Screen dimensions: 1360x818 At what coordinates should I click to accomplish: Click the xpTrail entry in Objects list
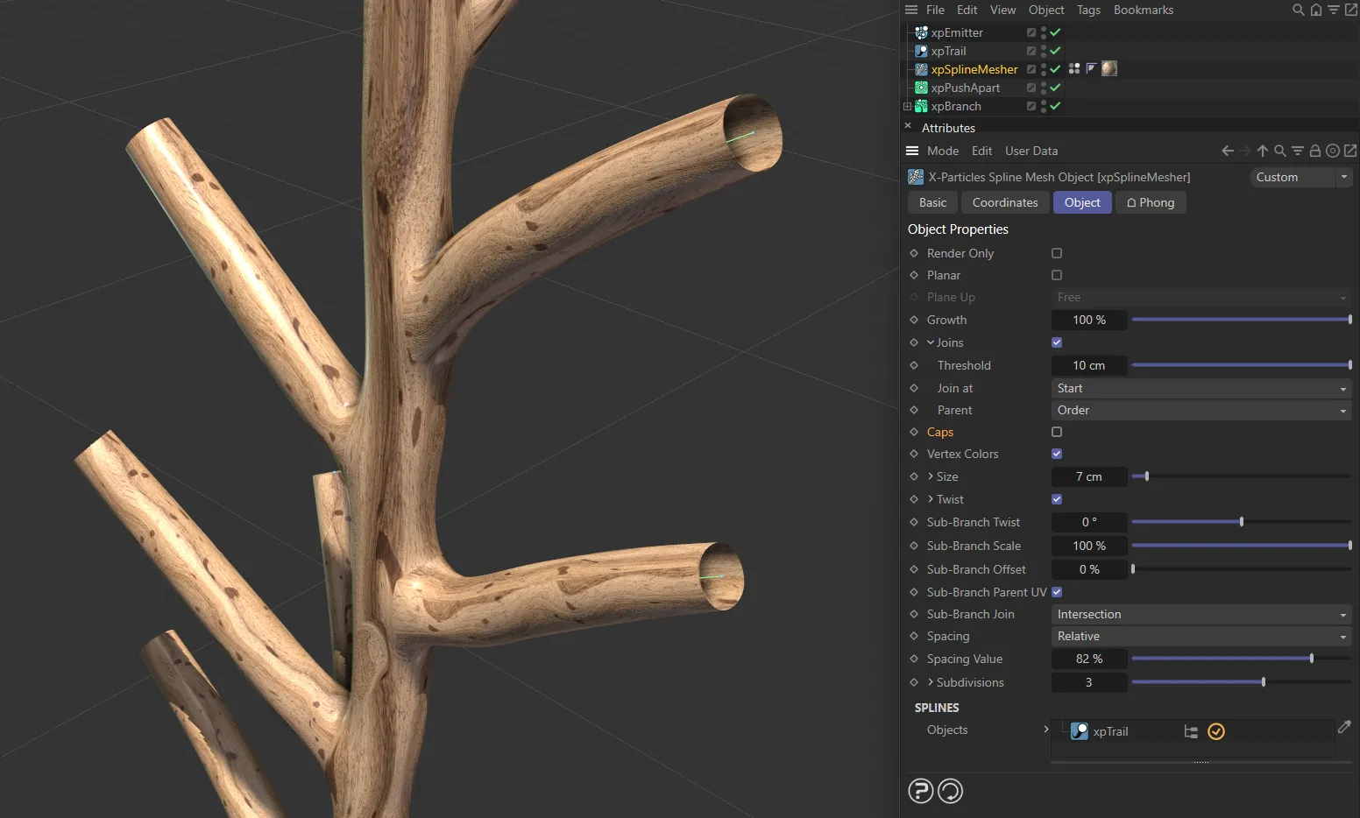point(1110,731)
